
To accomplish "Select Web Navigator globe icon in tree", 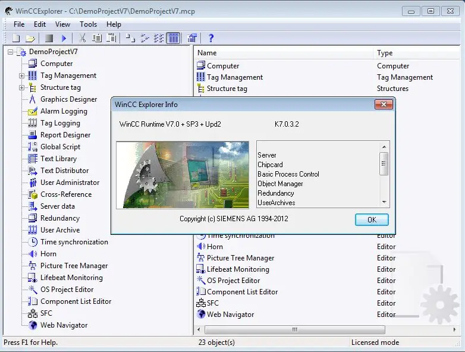I will (33, 325).
